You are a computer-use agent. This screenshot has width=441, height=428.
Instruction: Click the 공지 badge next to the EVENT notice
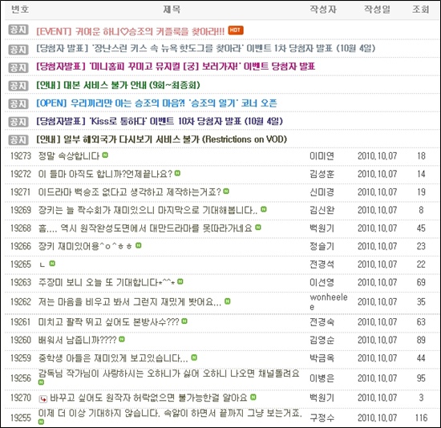click(x=18, y=30)
